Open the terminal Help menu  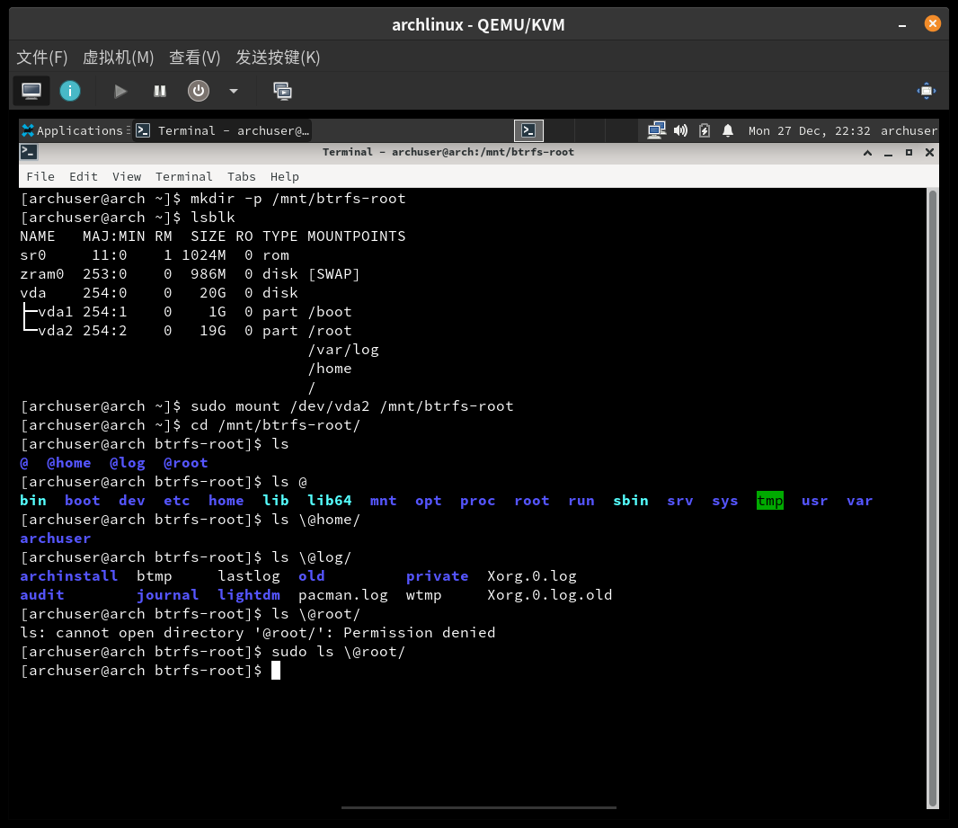(285, 176)
